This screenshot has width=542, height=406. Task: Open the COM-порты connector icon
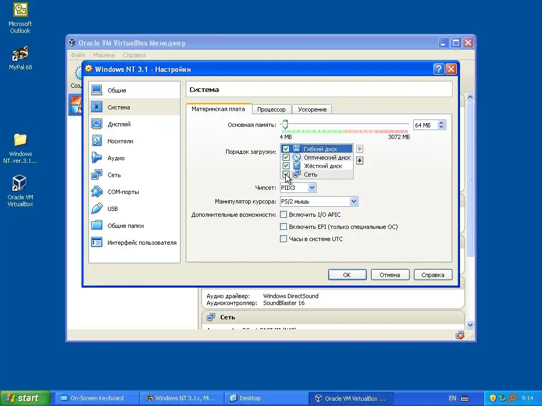tap(97, 191)
